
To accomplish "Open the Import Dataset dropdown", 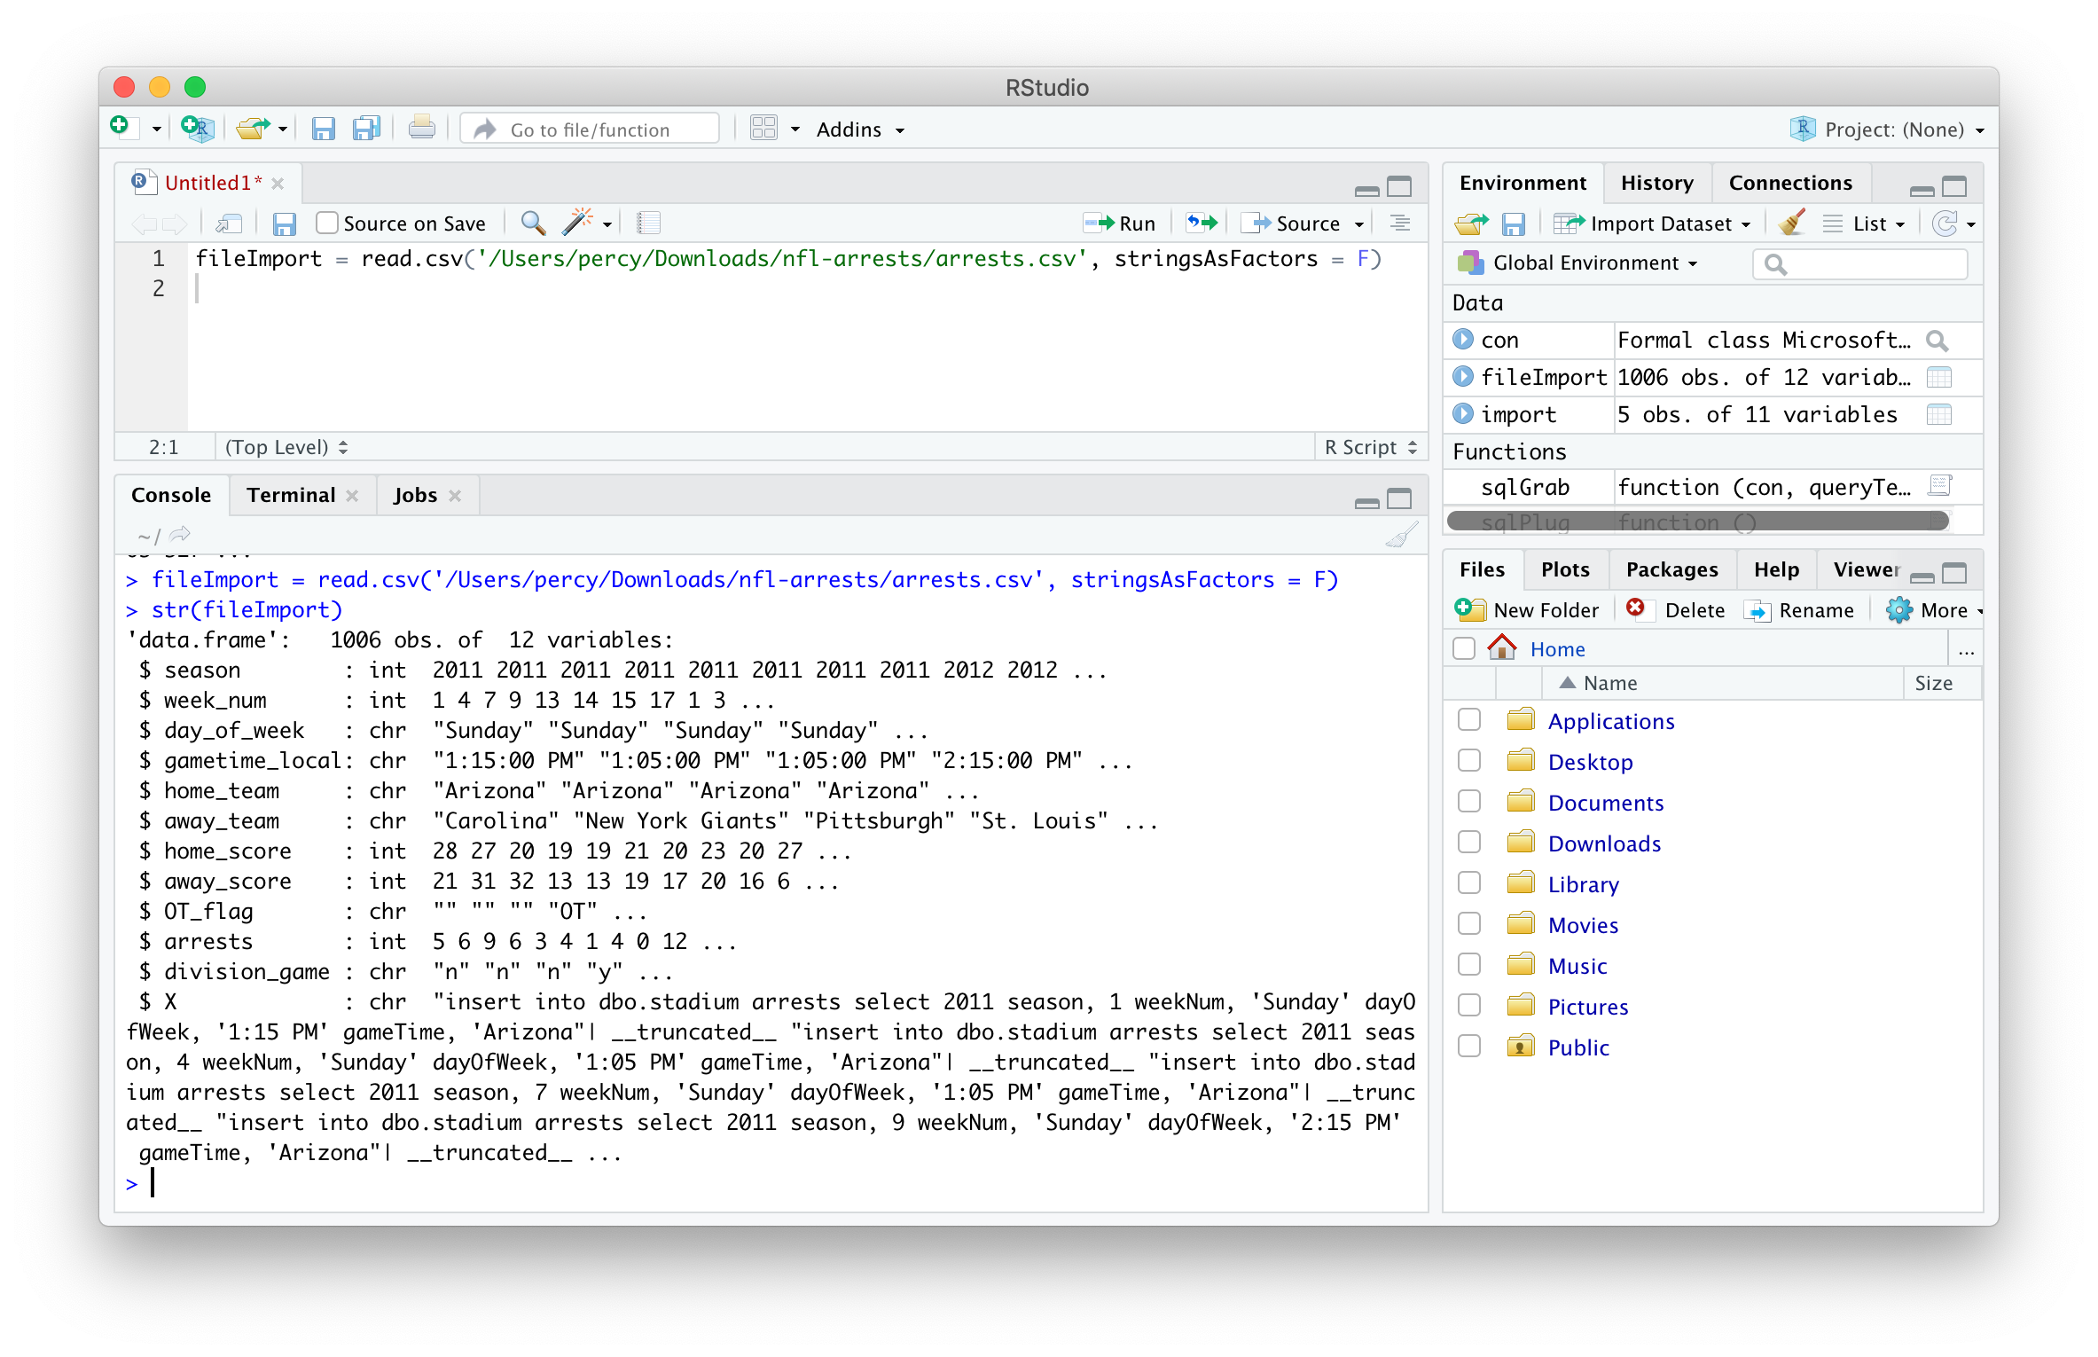I will point(1652,224).
